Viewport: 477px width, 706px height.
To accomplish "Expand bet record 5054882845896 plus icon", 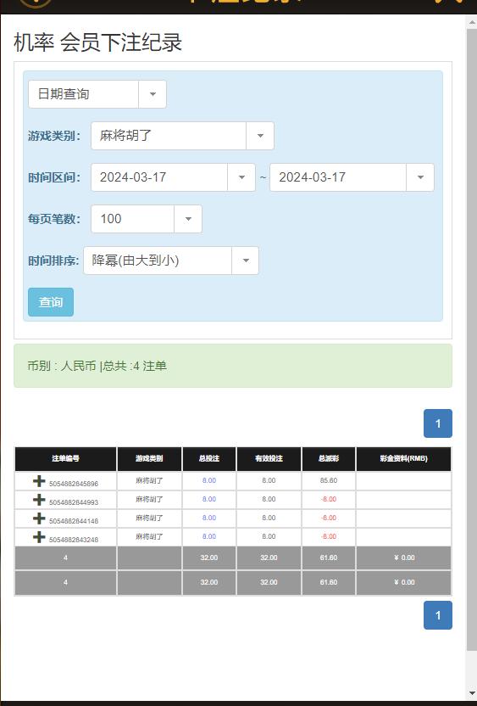I will (39, 481).
